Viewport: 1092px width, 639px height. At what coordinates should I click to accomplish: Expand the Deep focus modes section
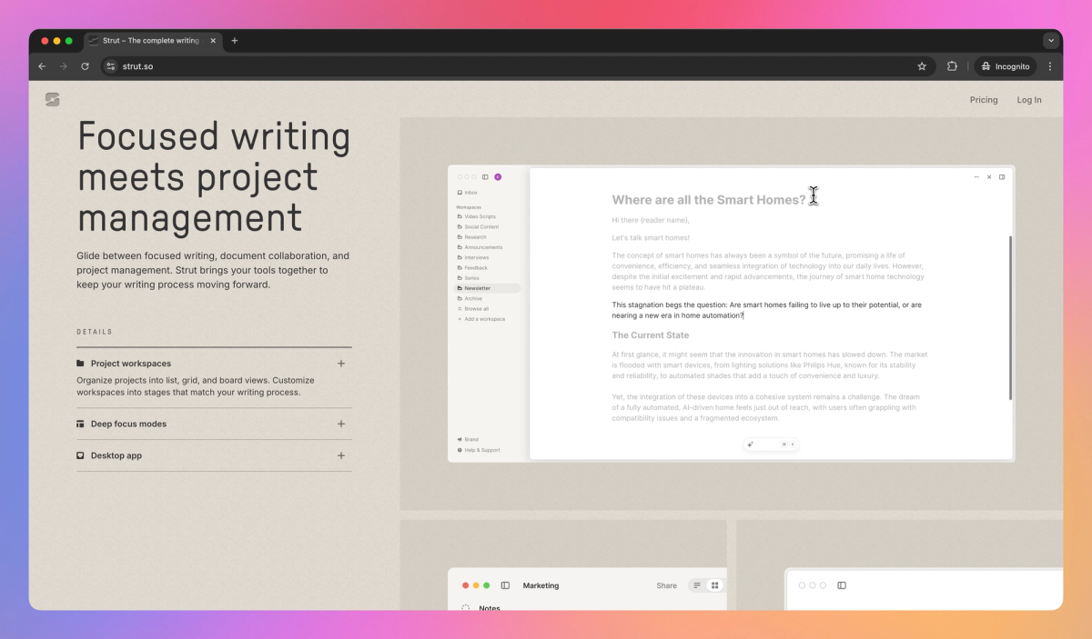point(214,424)
